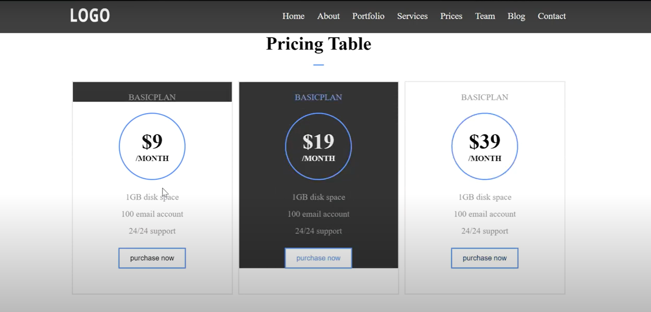Viewport: 651px width, 312px height.
Task: Click the $9 /MONTH price circle
Action: click(x=152, y=146)
